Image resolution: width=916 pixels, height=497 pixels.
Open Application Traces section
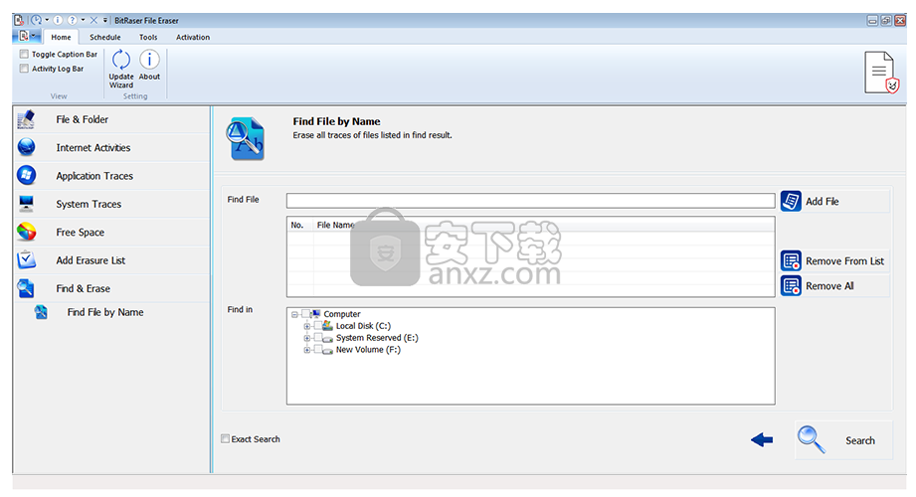pyautogui.click(x=111, y=175)
